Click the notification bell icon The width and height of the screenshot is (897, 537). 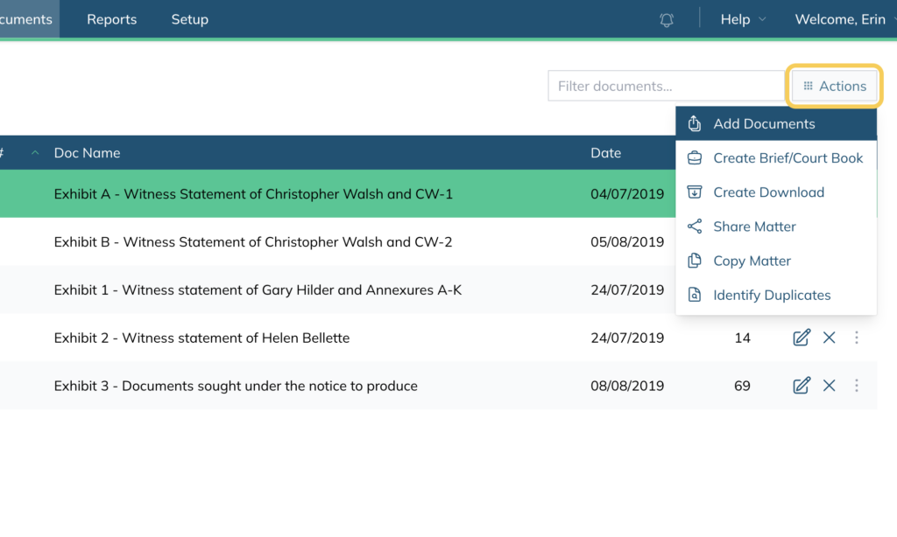pos(667,20)
